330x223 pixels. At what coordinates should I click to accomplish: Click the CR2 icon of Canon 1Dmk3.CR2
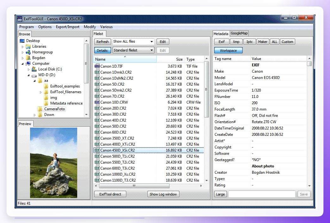pos(97,72)
